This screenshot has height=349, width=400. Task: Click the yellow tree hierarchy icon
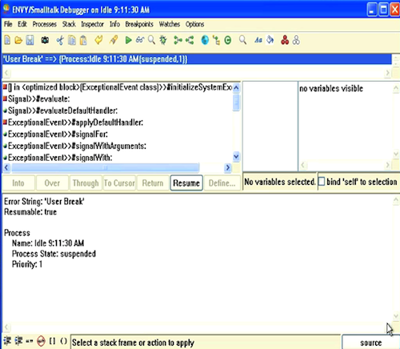click(x=216, y=41)
